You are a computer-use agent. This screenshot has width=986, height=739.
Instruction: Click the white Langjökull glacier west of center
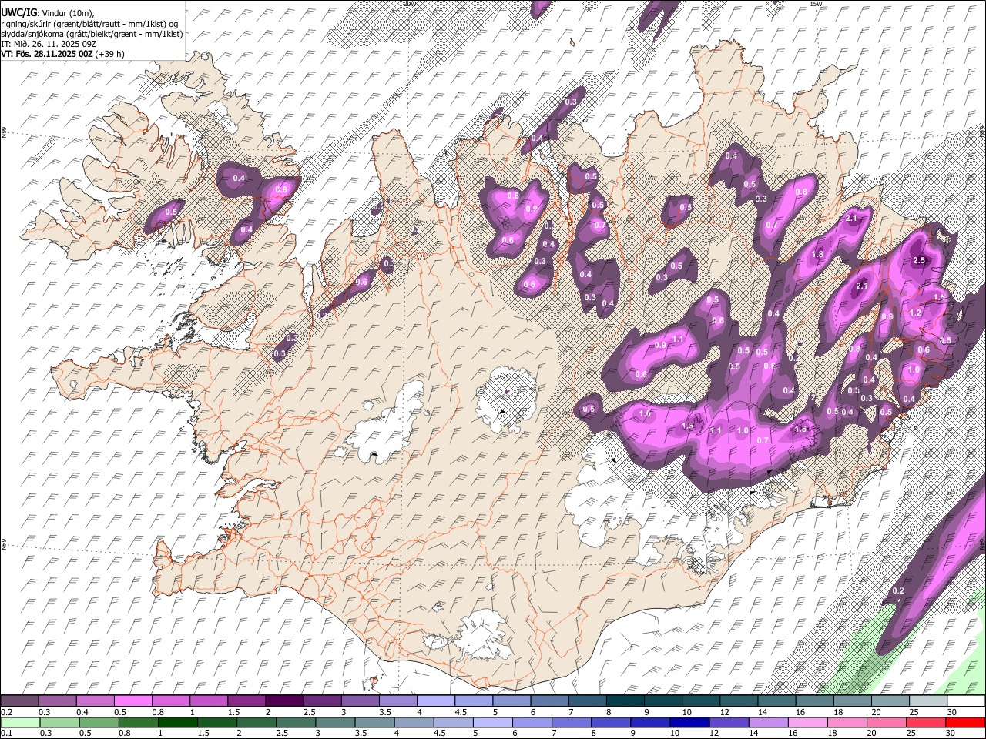point(385,423)
